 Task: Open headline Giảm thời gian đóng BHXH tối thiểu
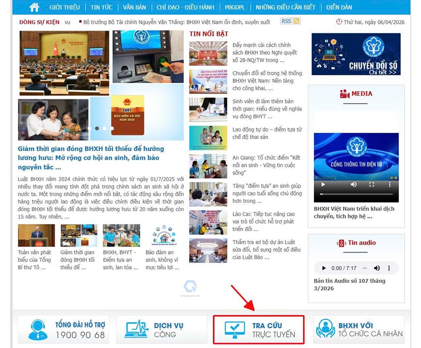[91, 158]
